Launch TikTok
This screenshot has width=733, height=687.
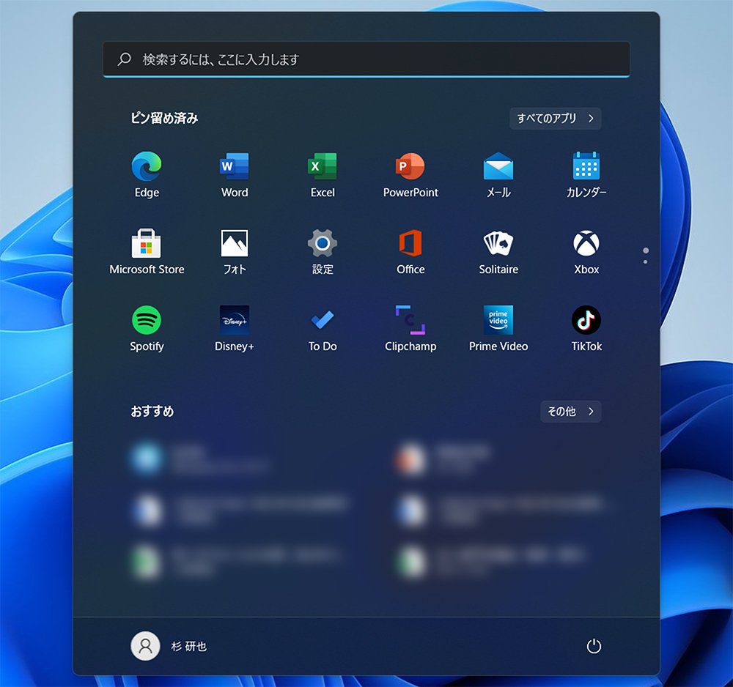click(586, 330)
